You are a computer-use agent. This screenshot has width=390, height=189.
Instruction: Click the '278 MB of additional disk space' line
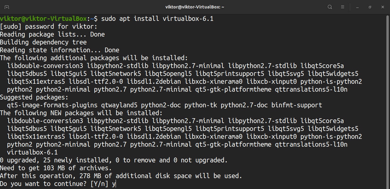point(121,176)
